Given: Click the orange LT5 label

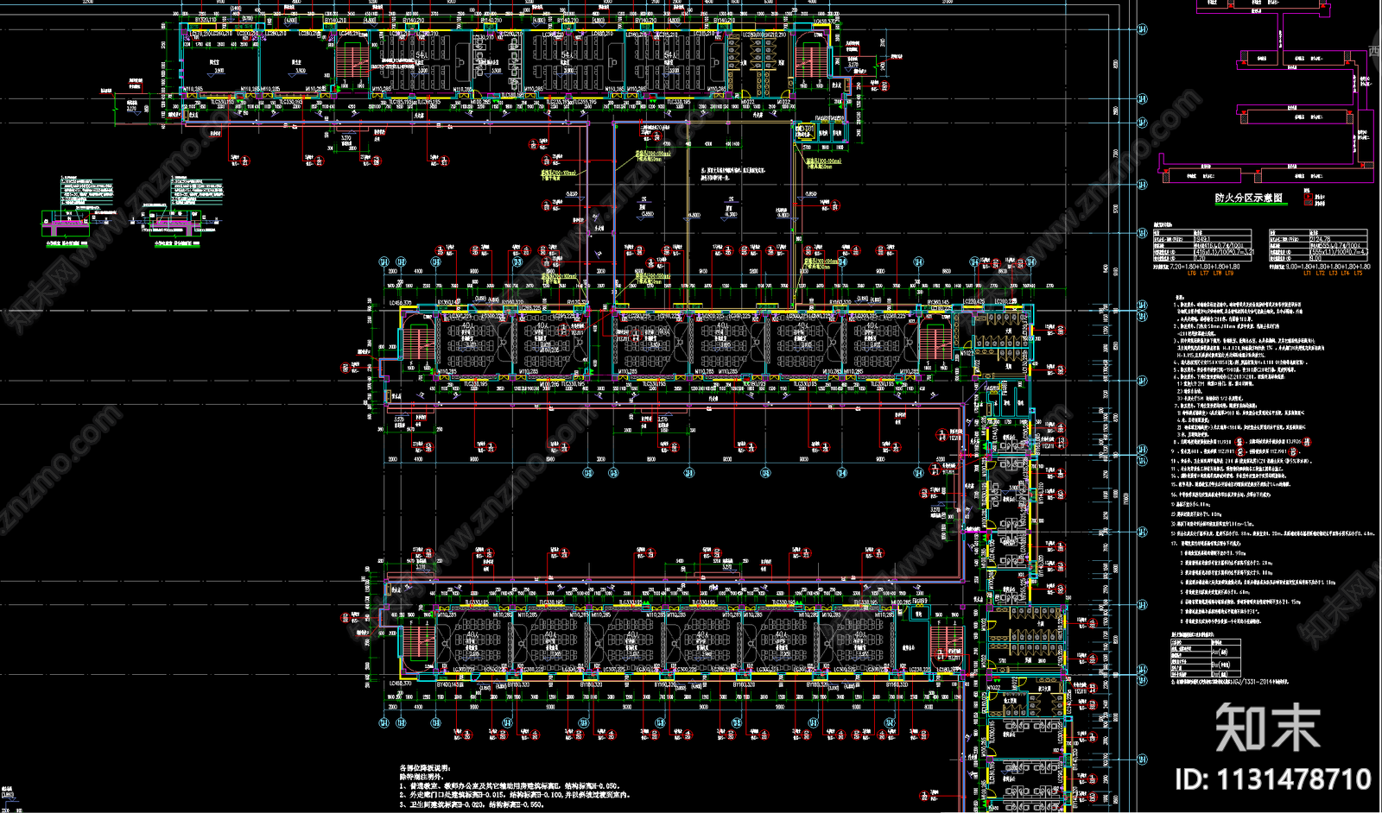Looking at the screenshot, I should (x=1358, y=274).
